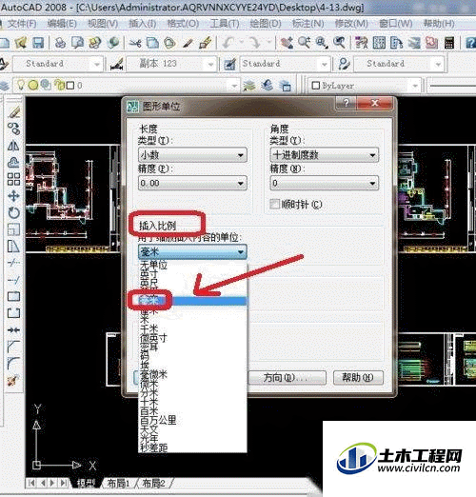Open the 格式(O) menu
This screenshot has width=476, height=497.
[x=183, y=23]
